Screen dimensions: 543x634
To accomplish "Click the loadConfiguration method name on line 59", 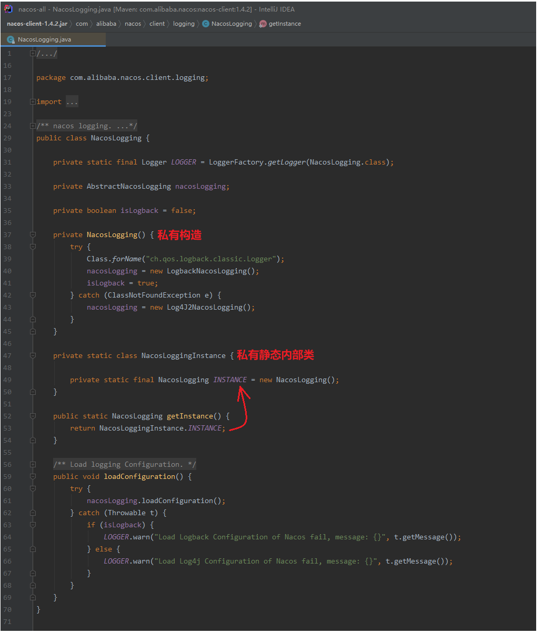I will click(139, 477).
